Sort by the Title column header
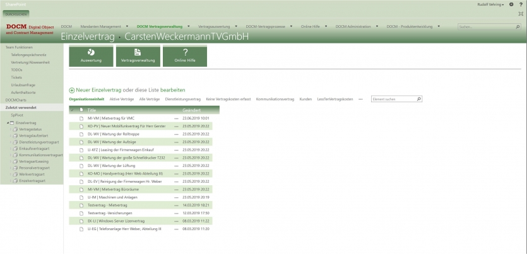The width and height of the screenshot is (527, 254). coord(92,110)
